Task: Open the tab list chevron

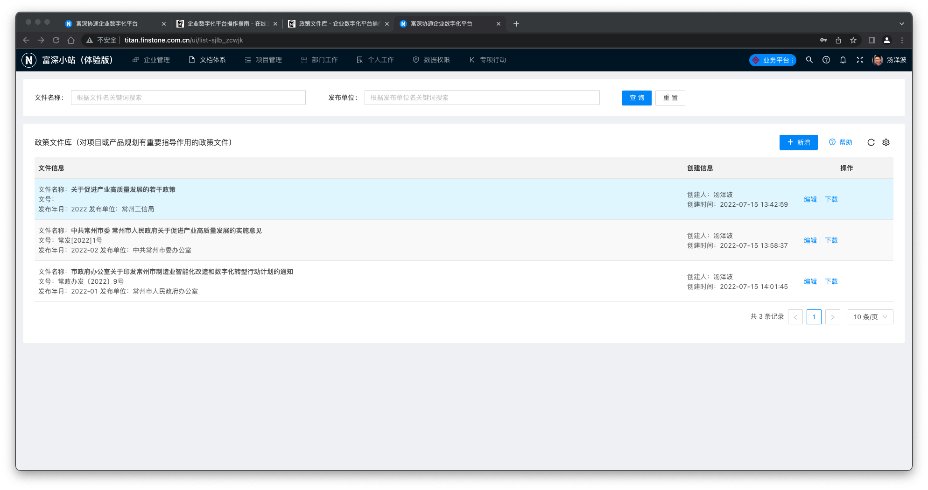Action: pyautogui.click(x=902, y=24)
